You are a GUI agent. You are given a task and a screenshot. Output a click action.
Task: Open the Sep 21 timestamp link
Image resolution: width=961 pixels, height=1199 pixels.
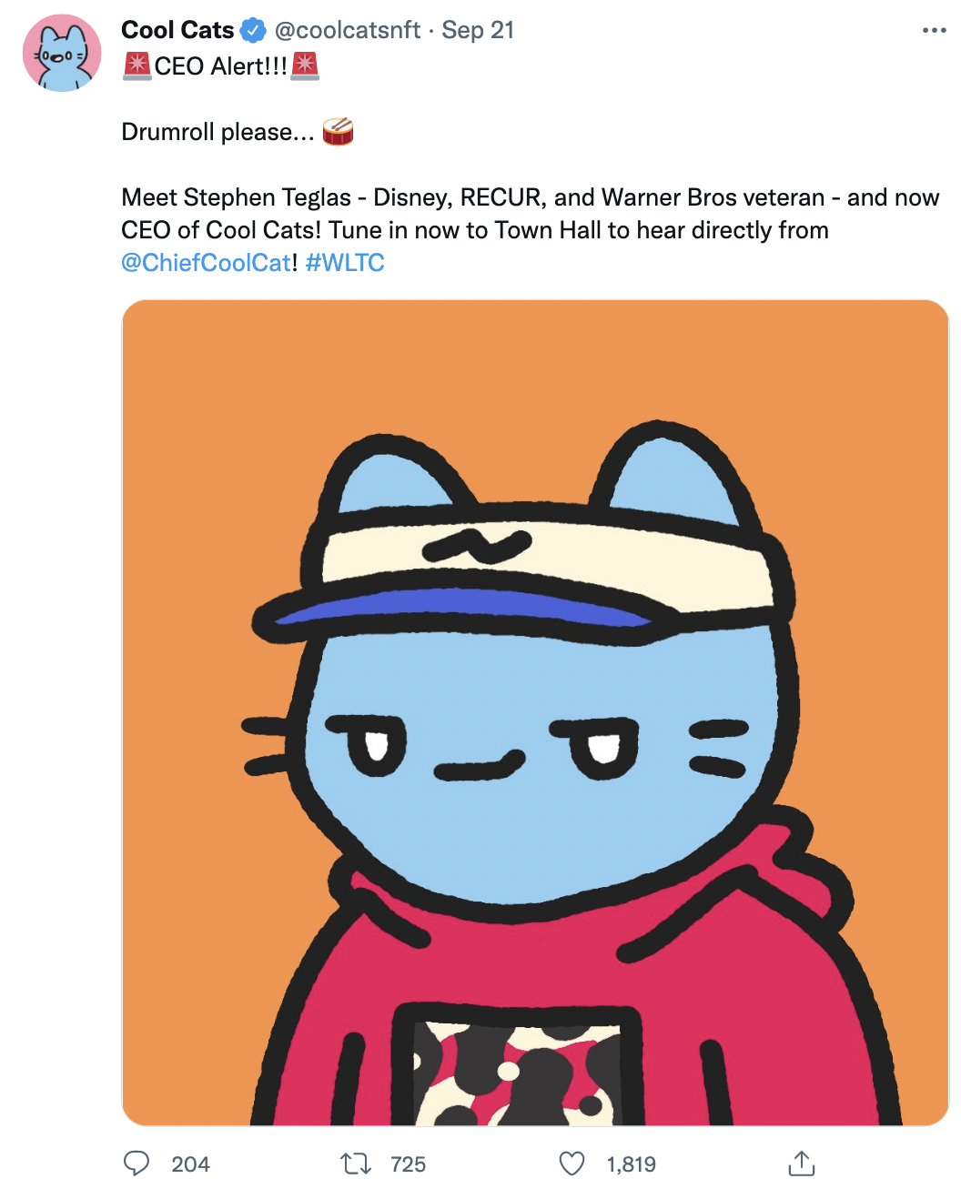(478, 30)
